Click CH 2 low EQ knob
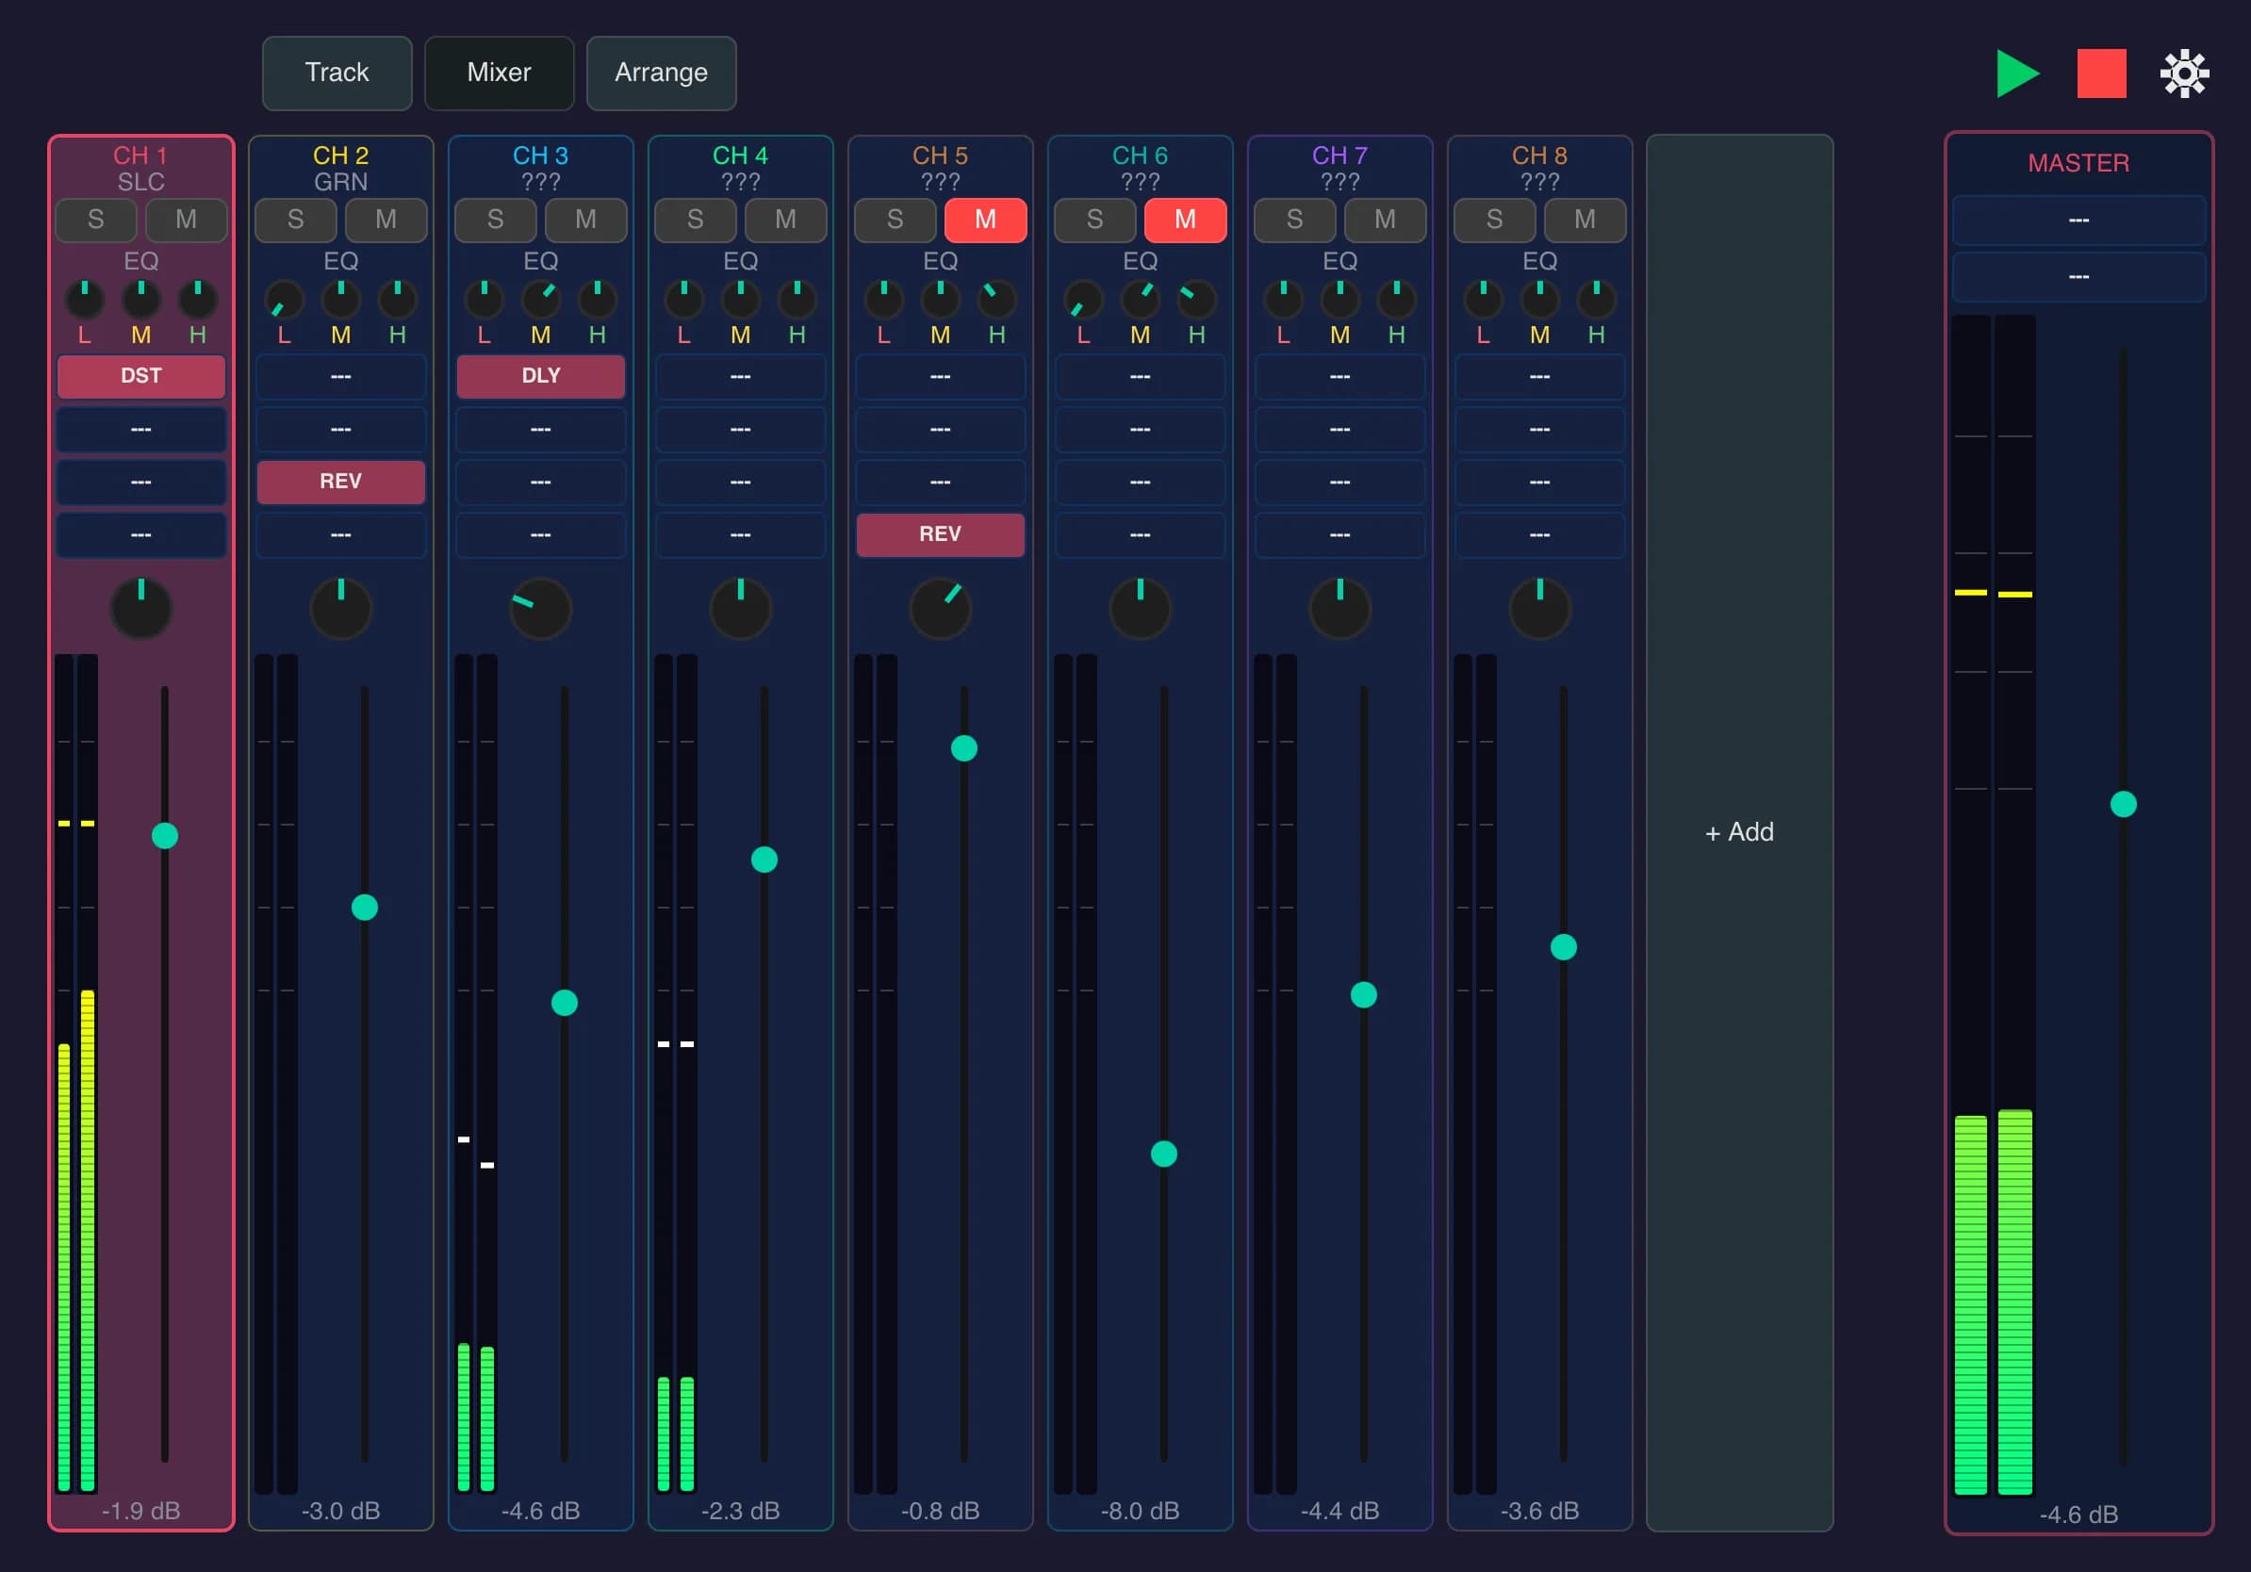This screenshot has width=2251, height=1572. (285, 300)
